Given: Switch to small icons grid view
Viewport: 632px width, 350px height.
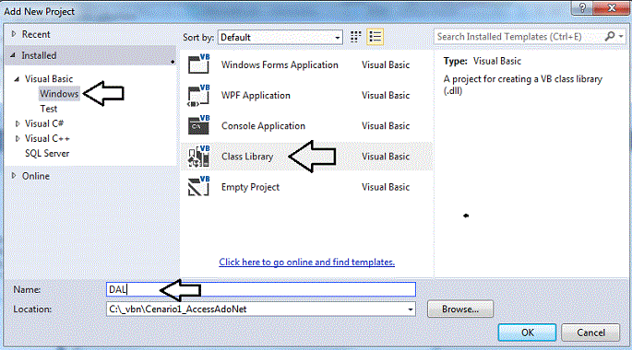Looking at the screenshot, I should click(355, 37).
